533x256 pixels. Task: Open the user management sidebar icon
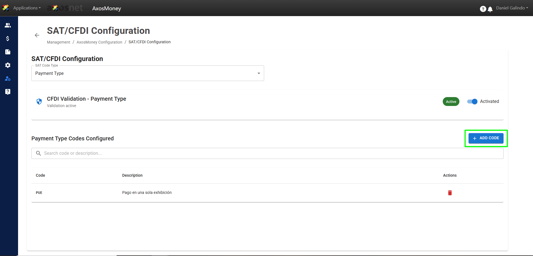click(x=8, y=79)
